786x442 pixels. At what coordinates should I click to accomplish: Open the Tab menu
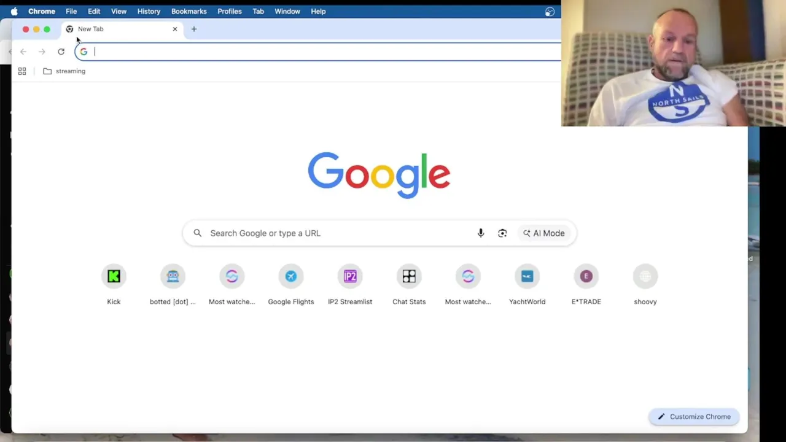coord(258,11)
